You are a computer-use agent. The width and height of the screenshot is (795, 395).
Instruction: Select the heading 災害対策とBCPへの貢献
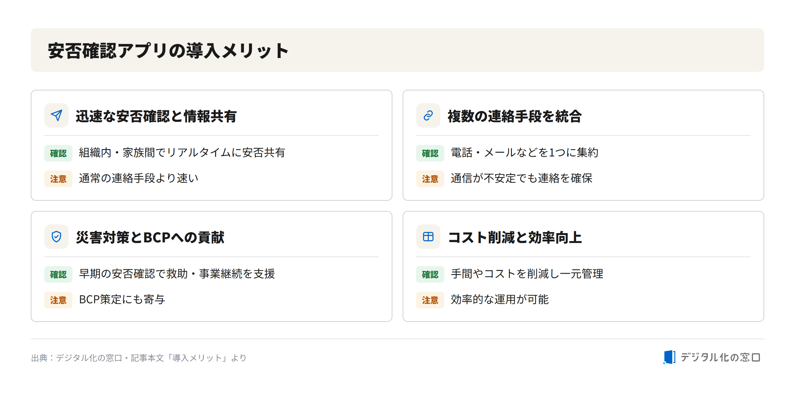(150, 237)
